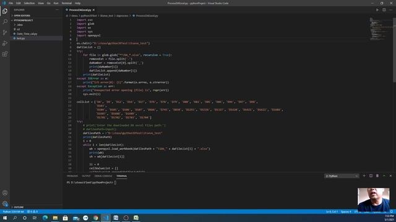Viewport: 396px width, 222px height.
Task: Click the daprocess folder breadcrumb
Action: (x=123, y=15)
